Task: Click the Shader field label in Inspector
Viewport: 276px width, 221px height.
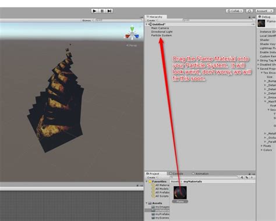Action: [x=264, y=40]
